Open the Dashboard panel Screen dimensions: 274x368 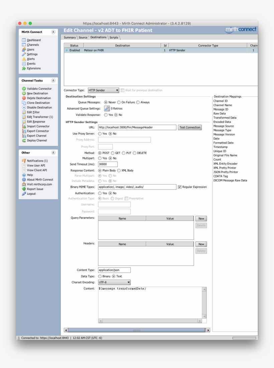(34, 40)
